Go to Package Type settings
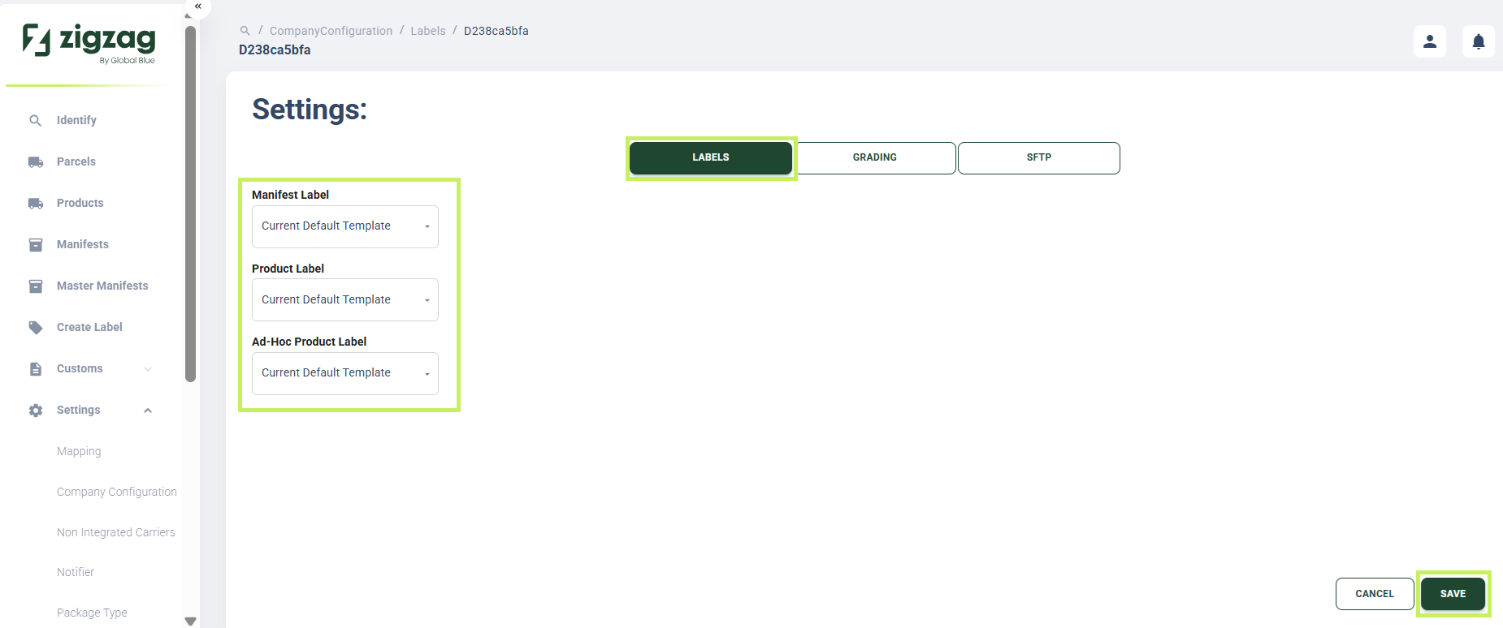This screenshot has width=1503, height=628. point(92,613)
